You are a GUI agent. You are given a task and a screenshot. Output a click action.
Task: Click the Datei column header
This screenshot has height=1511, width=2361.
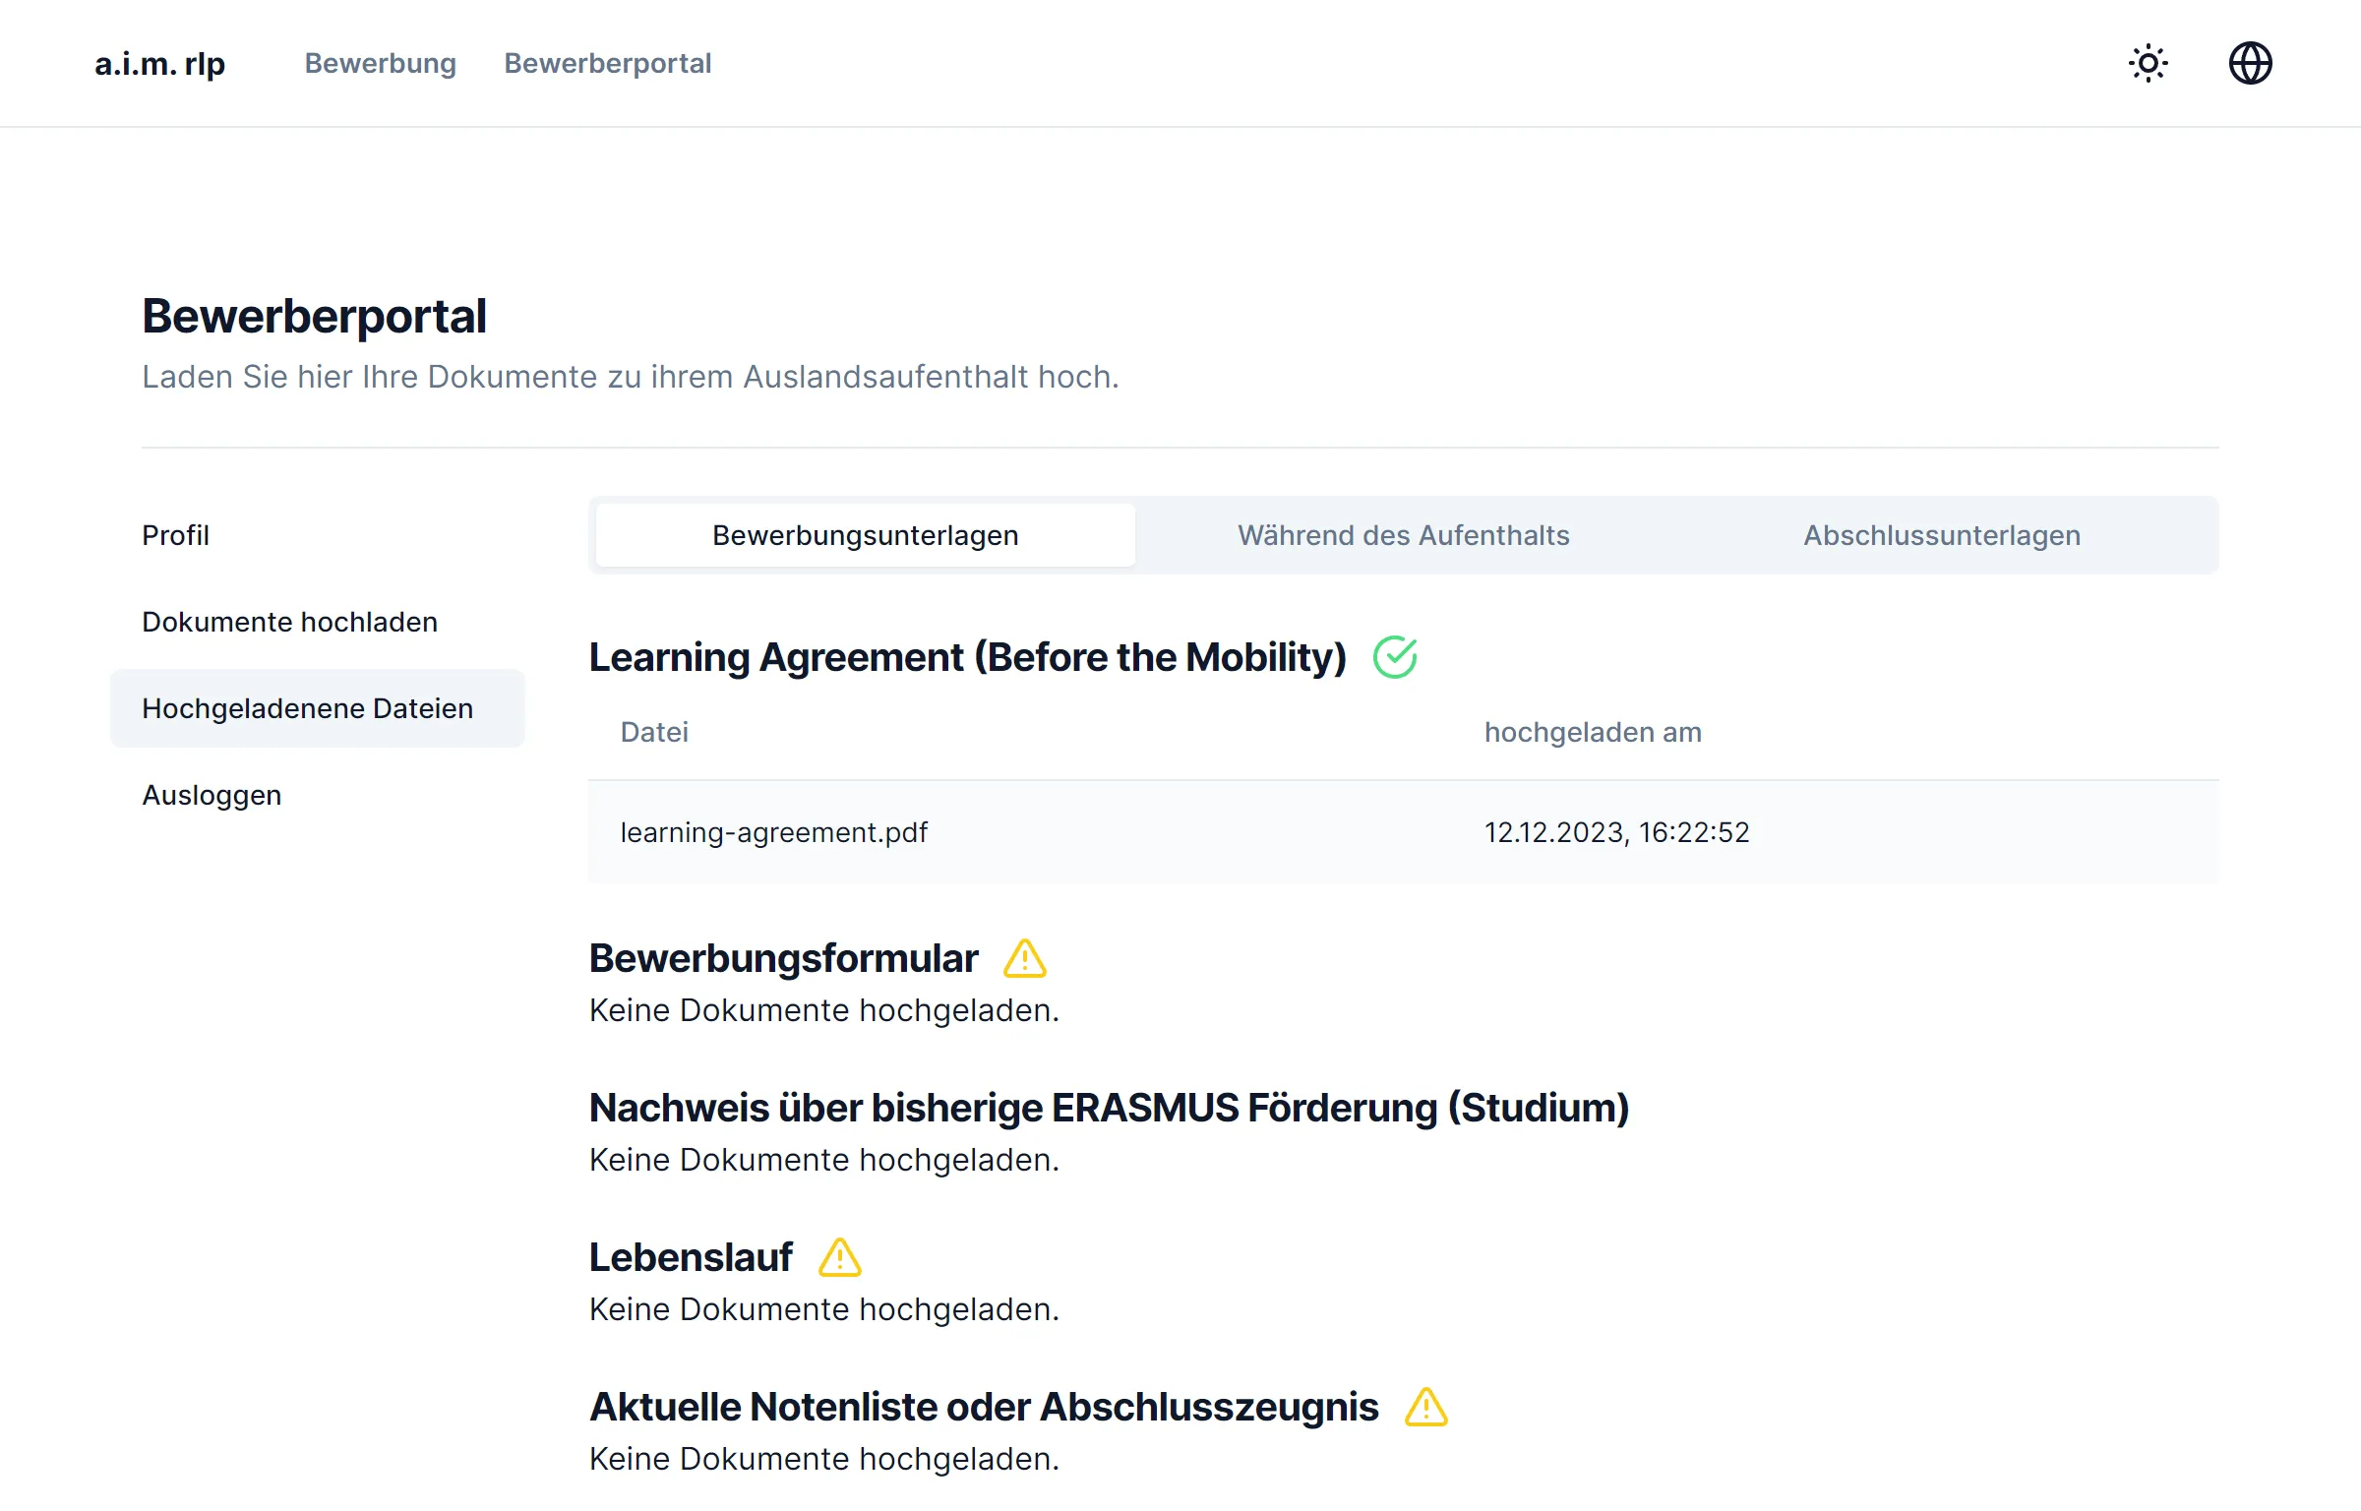coord(653,731)
